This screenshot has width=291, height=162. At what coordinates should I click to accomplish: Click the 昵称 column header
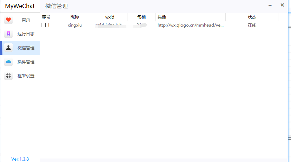(75, 17)
